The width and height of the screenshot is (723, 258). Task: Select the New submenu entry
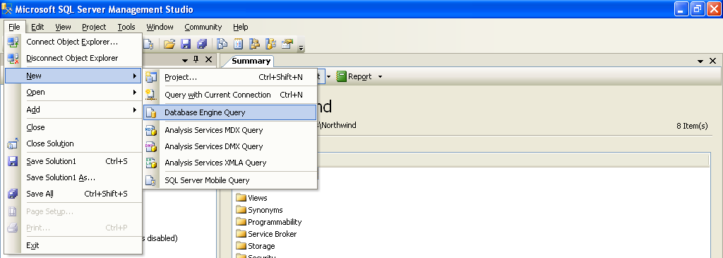73,76
